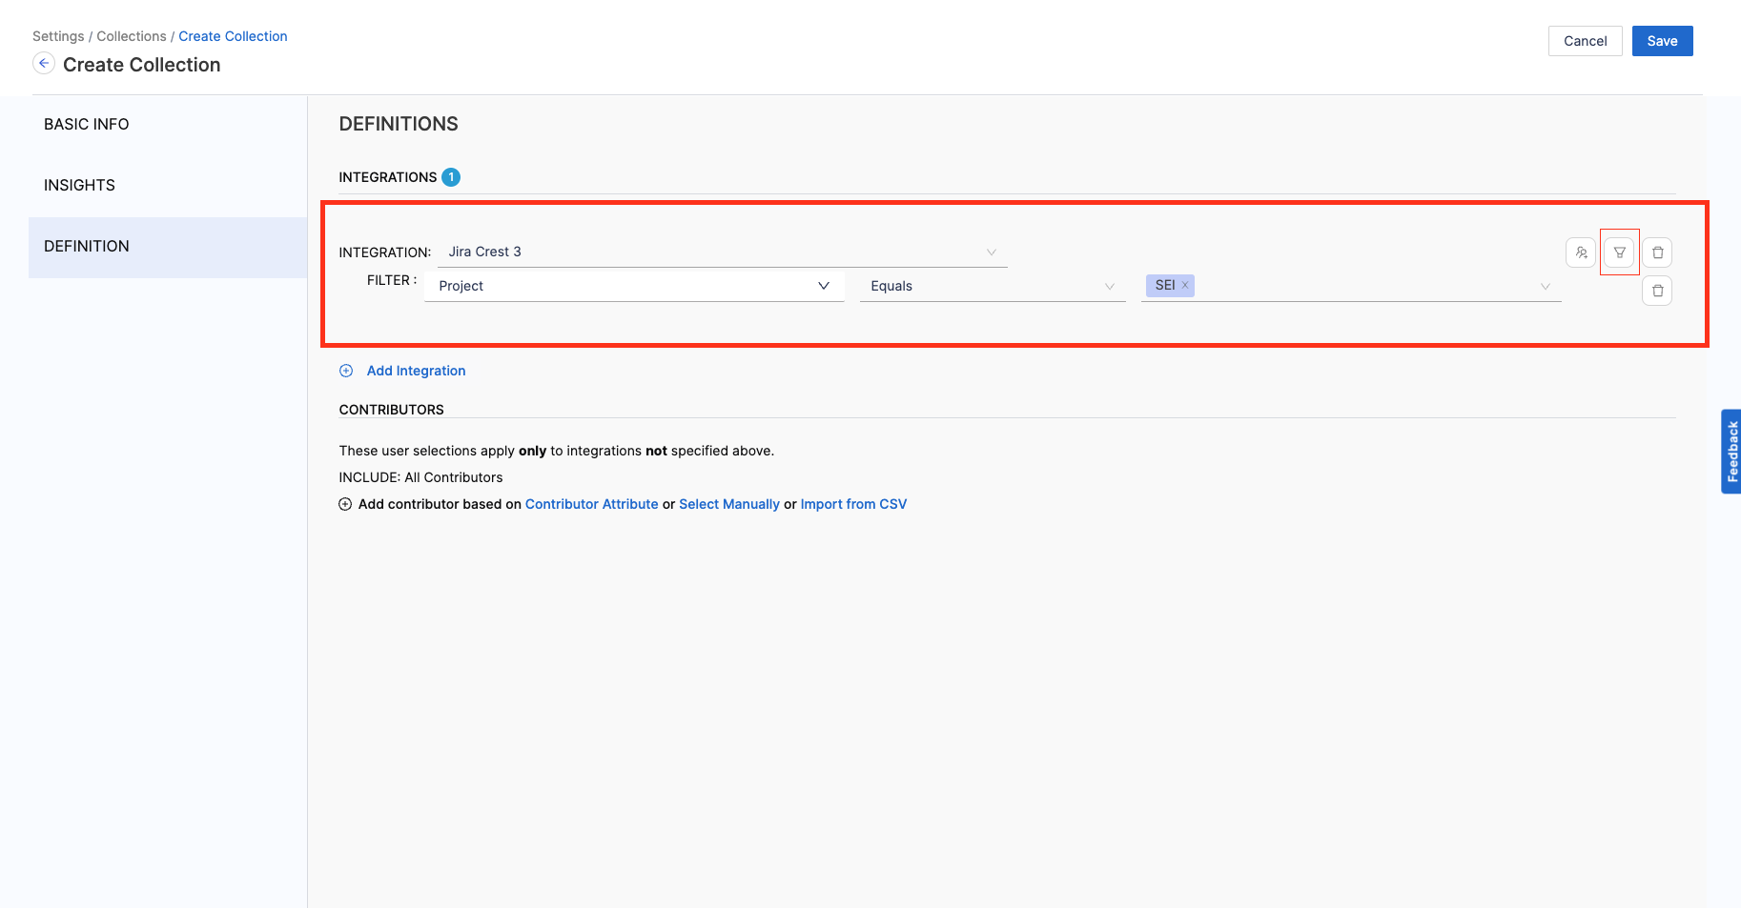The height and width of the screenshot is (908, 1741).
Task: Open the Feedback side tab
Action: [x=1731, y=452]
